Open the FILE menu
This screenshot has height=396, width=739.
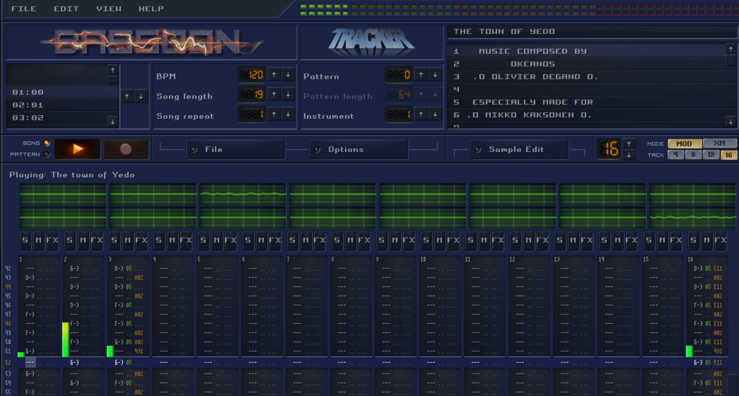[24, 8]
